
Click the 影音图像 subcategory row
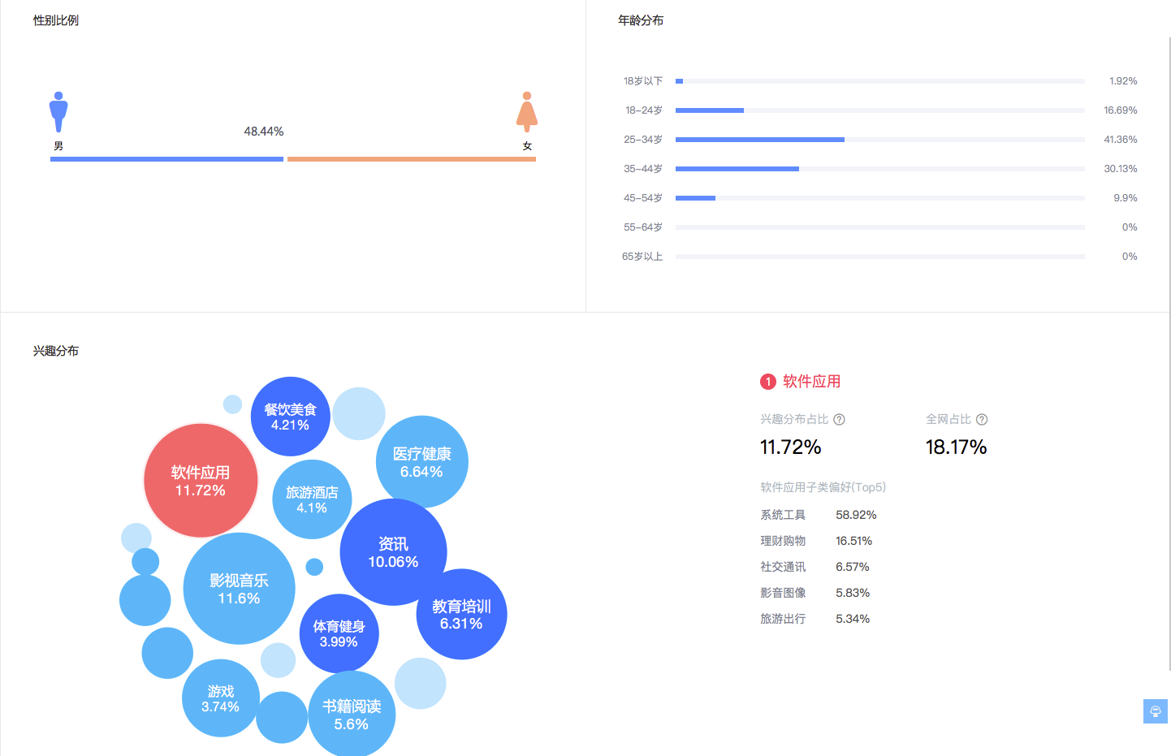tap(815, 593)
